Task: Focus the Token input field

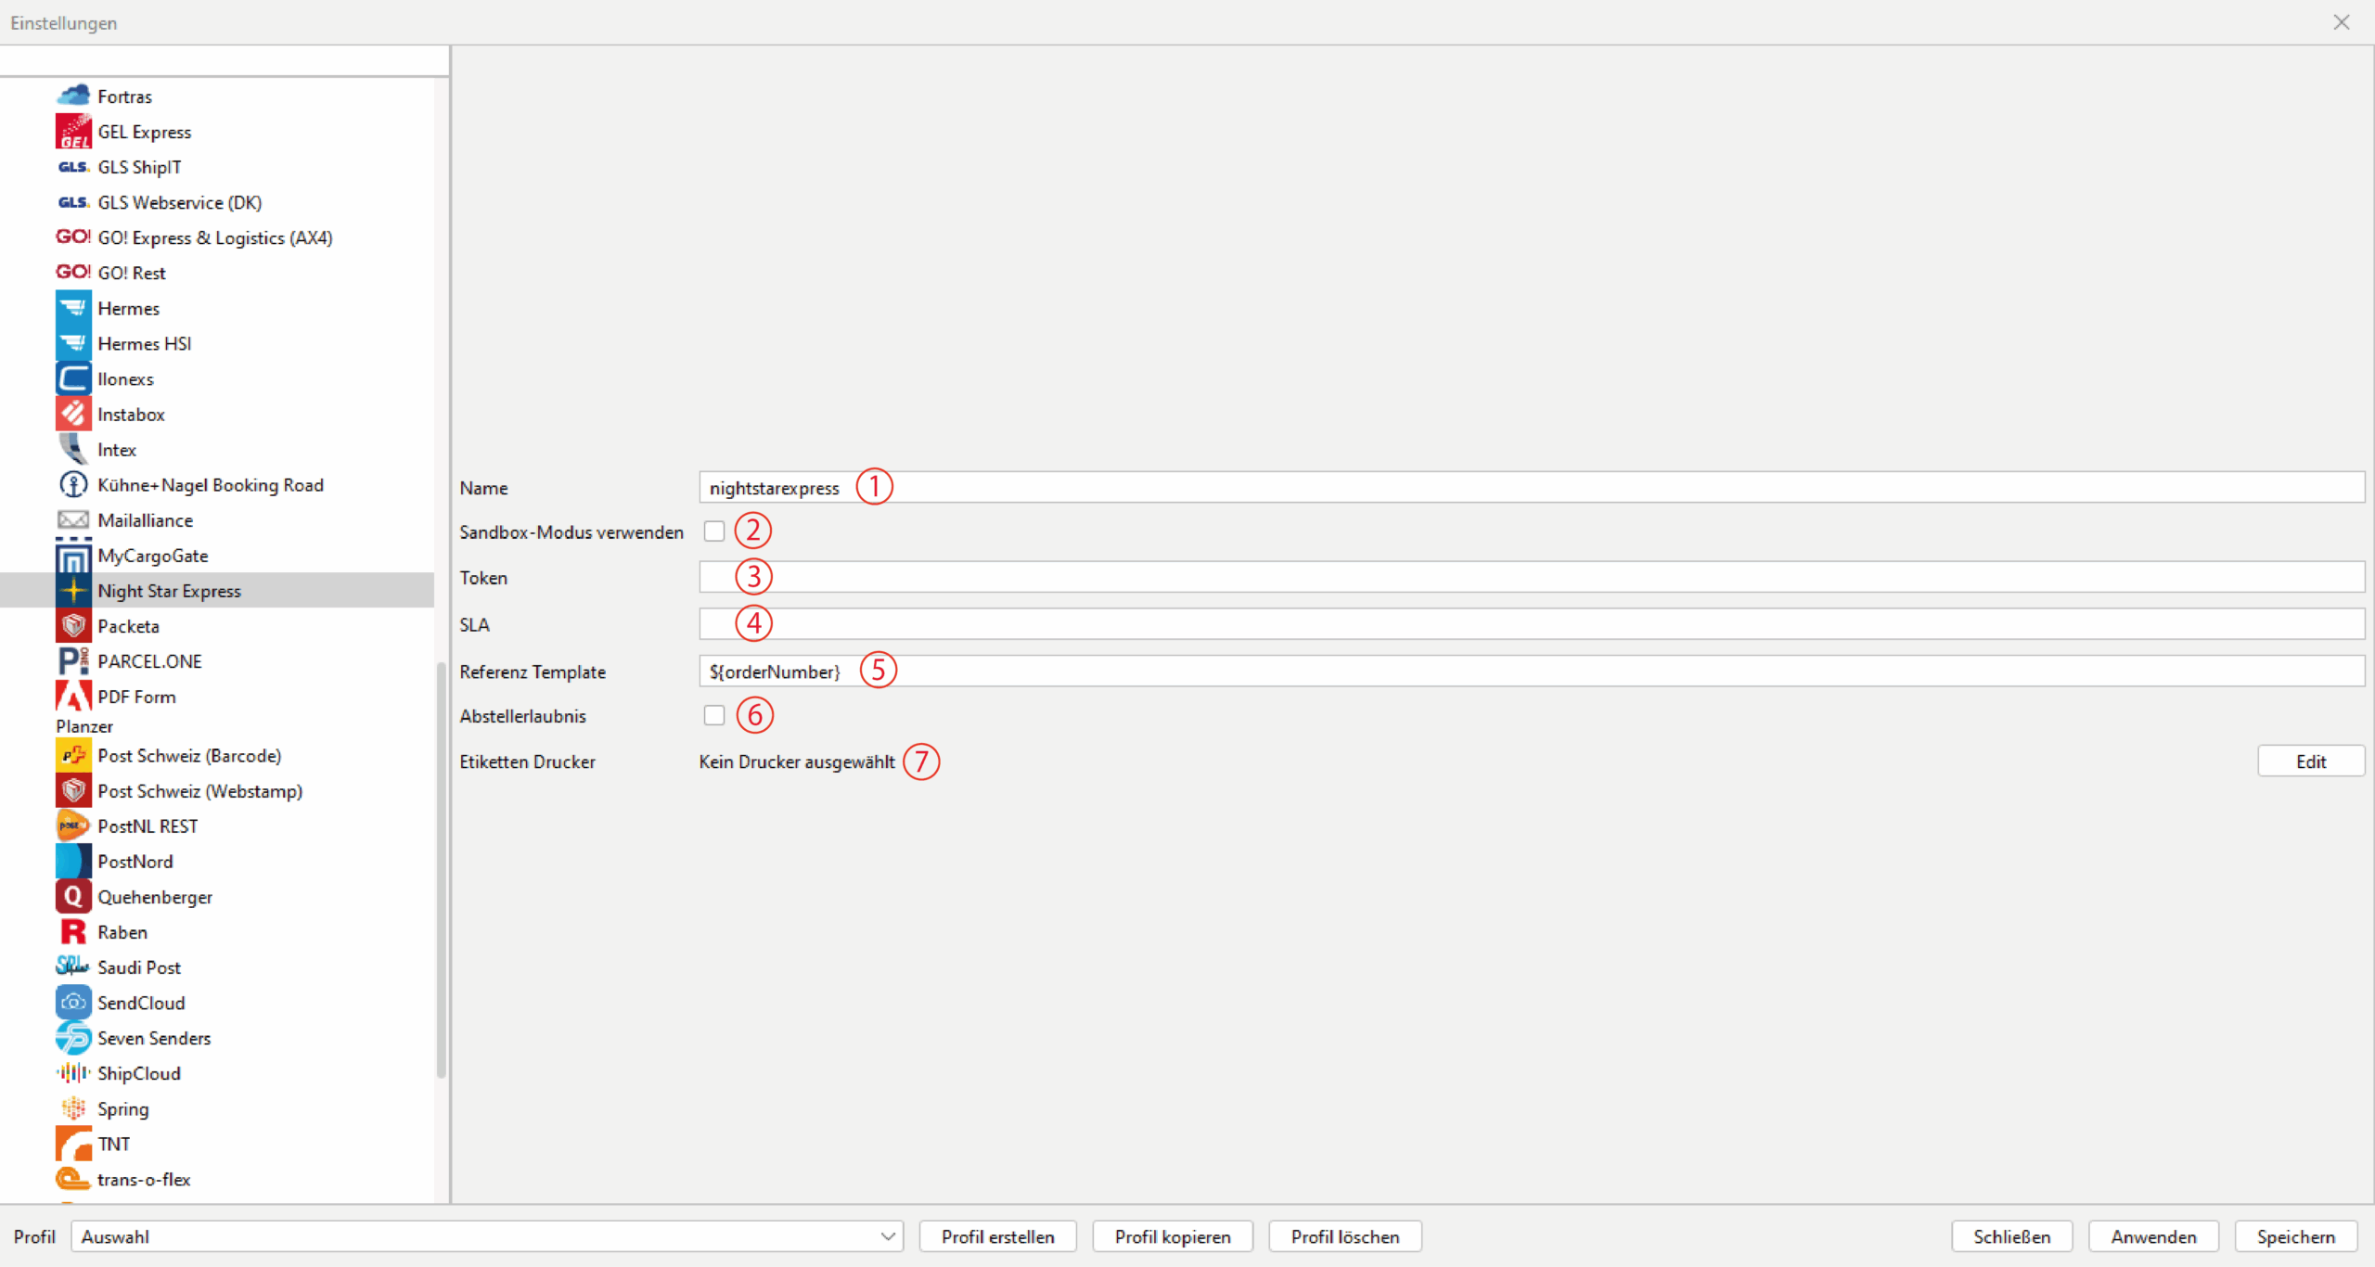Action: [x=1532, y=577]
